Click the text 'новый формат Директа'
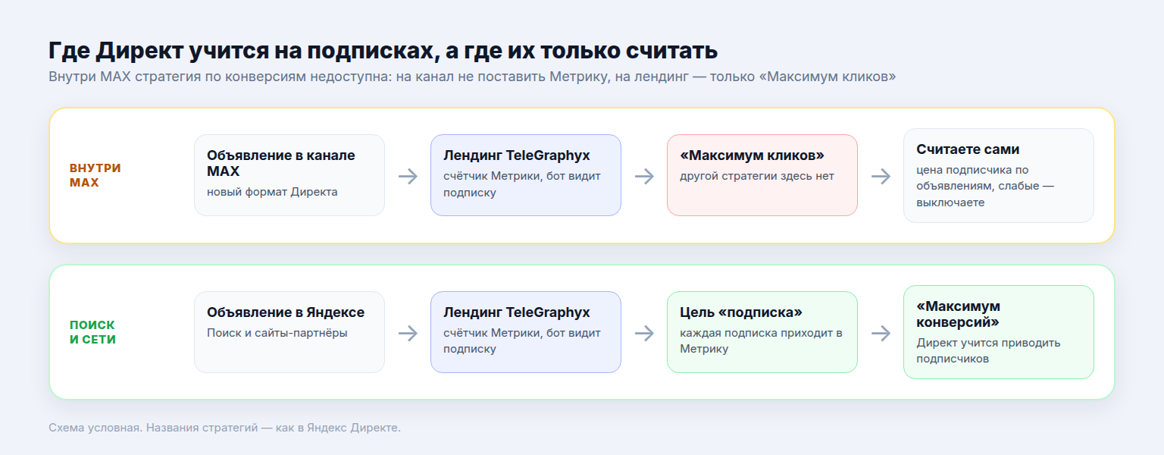Viewport: 1164px width, 455px height. coord(272,192)
